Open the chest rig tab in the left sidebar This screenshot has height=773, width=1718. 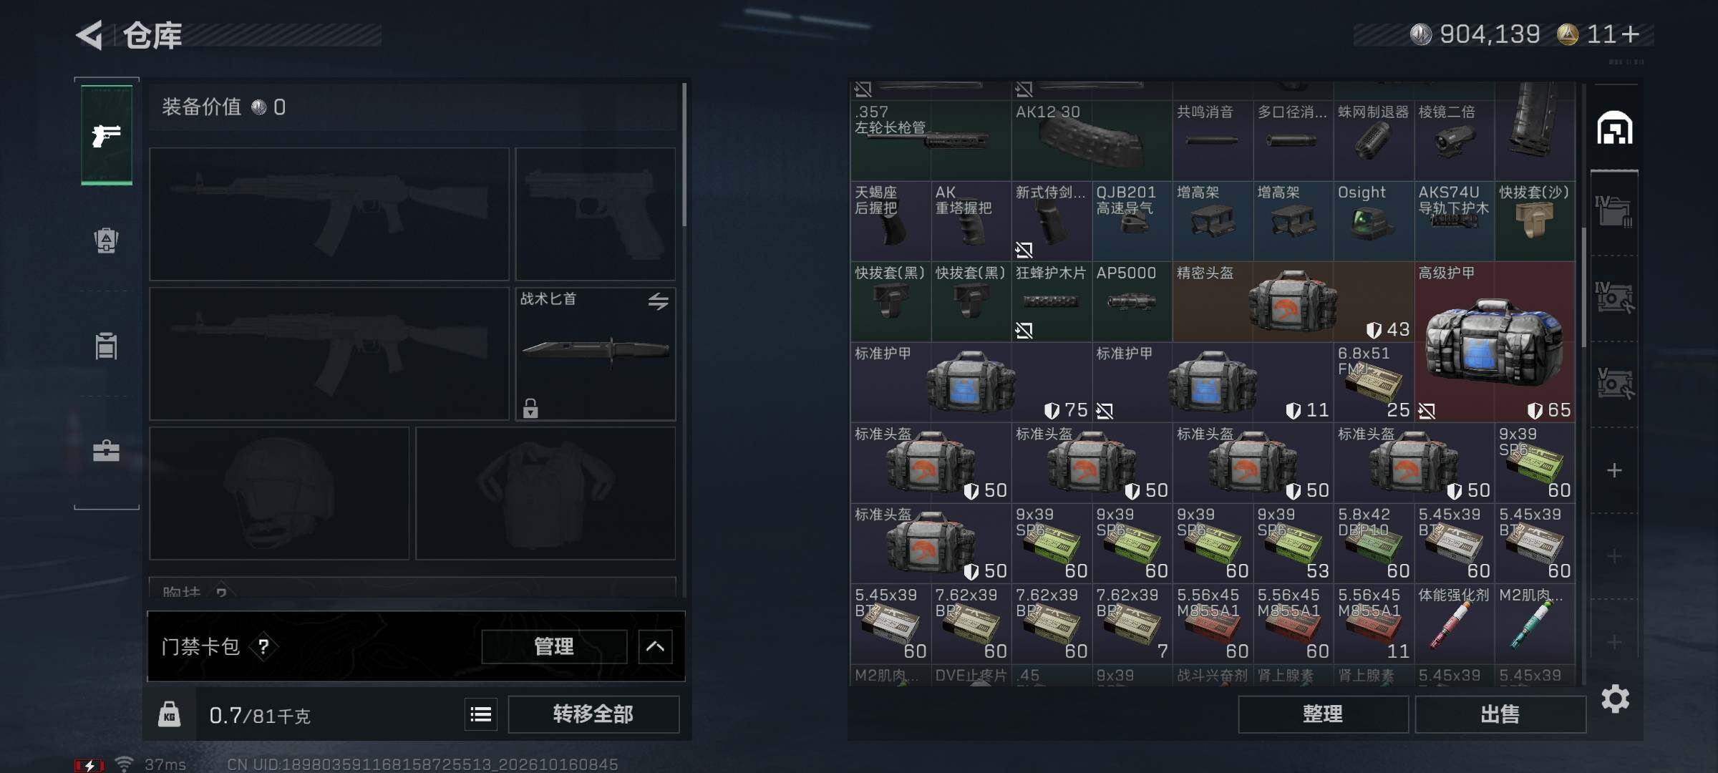click(106, 346)
